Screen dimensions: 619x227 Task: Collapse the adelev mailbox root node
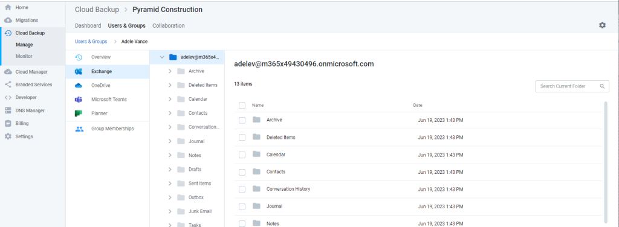(161, 57)
